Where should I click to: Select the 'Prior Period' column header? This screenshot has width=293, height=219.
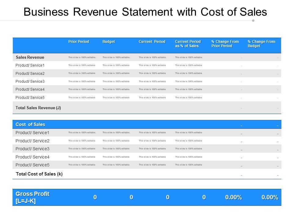[x=79, y=42]
